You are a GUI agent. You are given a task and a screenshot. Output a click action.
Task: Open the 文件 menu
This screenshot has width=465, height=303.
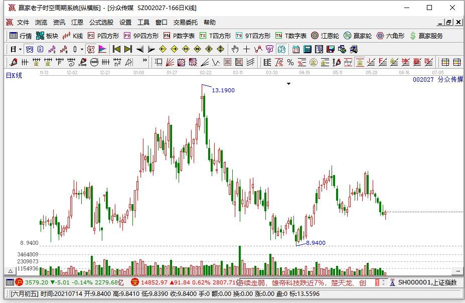23,22
